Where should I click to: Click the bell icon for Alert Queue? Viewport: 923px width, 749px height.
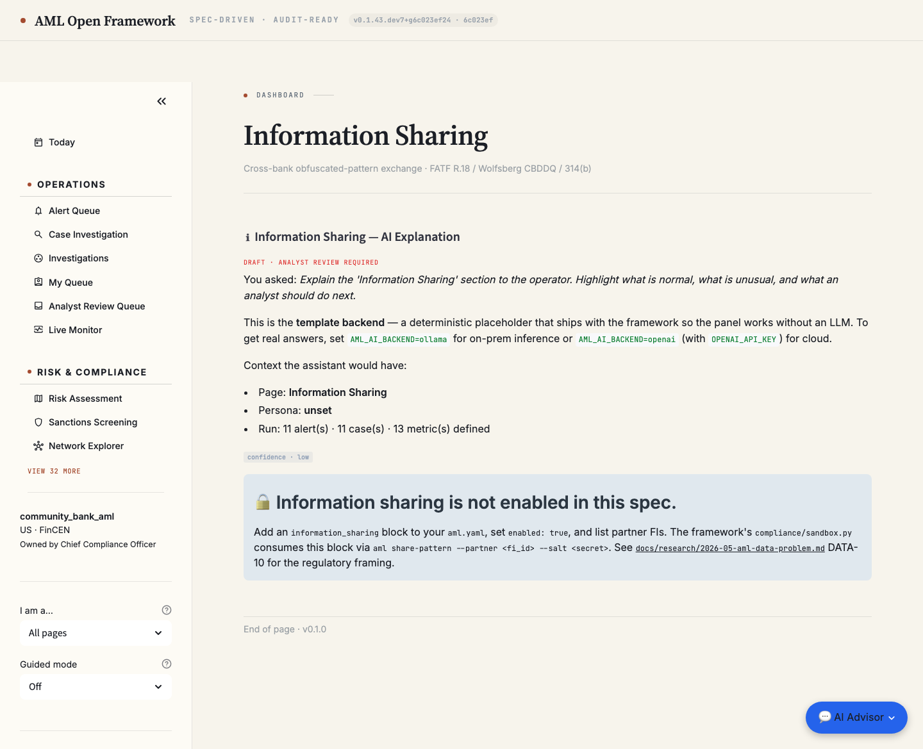point(38,211)
